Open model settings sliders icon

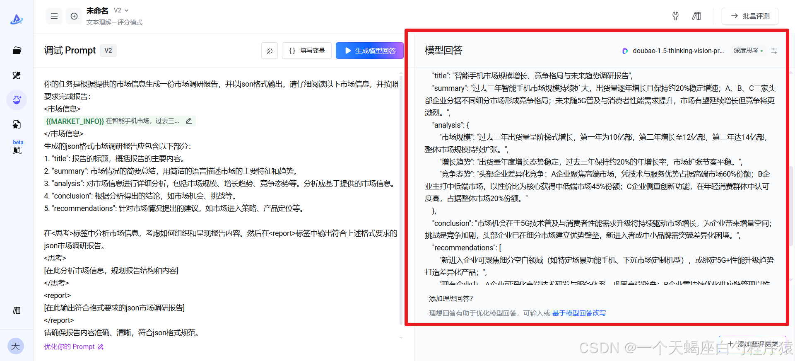774,51
